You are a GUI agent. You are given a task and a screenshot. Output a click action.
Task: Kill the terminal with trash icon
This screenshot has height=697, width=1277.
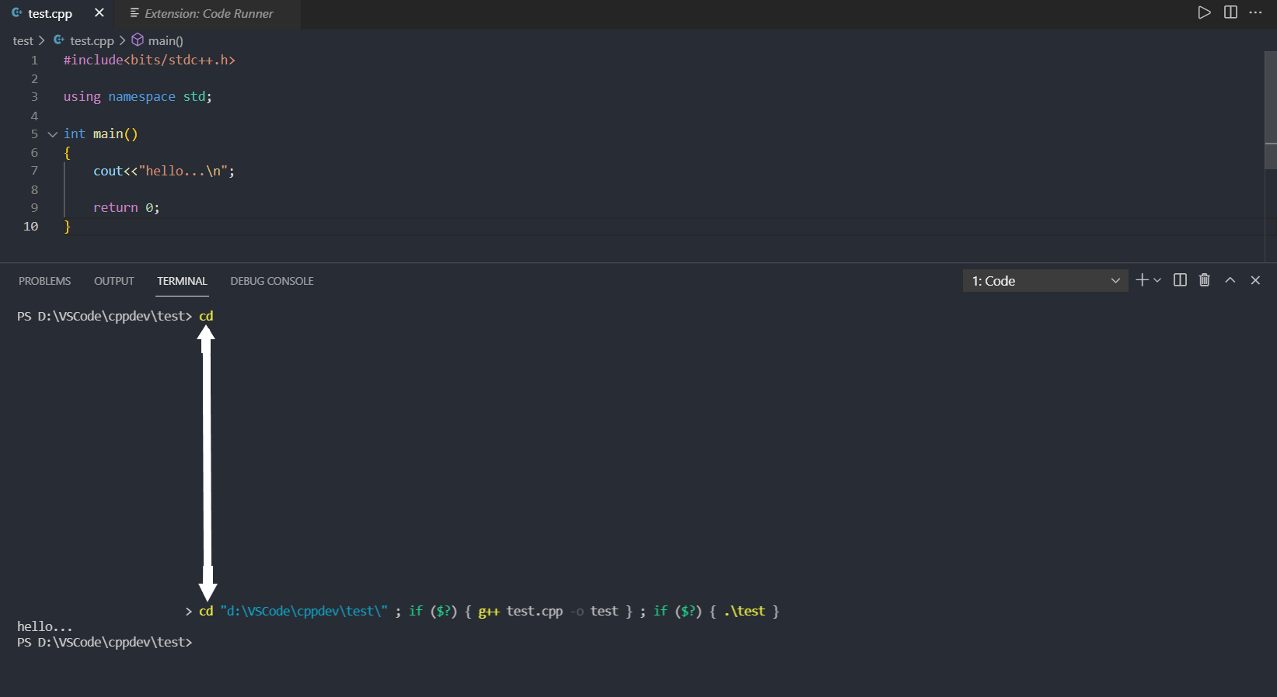click(1205, 280)
